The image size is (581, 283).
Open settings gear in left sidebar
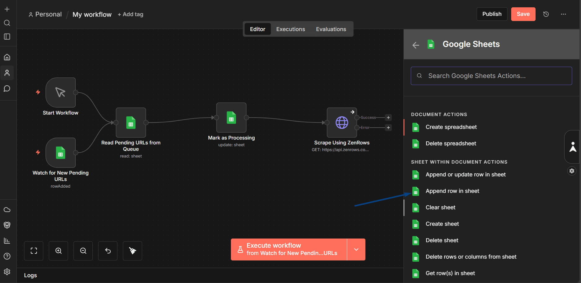click(7, 271)
